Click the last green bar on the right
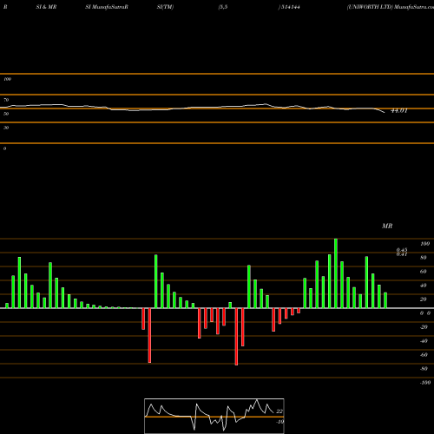 point(385,300)
